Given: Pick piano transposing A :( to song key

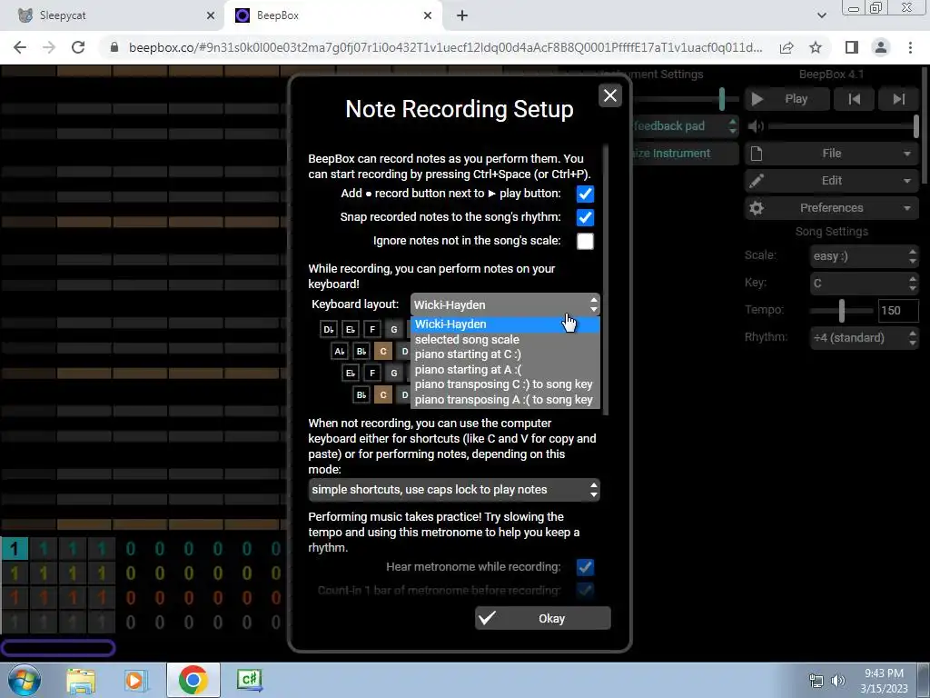Looking at the screenshot, I should tap(505, 400).
